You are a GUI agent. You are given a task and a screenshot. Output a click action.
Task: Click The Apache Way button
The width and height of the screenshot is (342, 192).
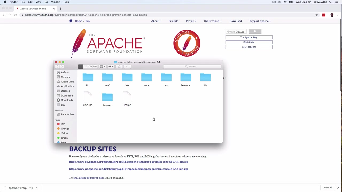(249, 37)
